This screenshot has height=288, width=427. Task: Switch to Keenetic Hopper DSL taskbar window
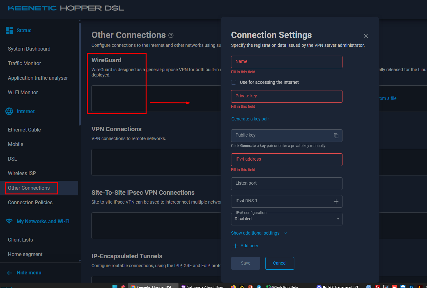pyautogui.click(x=153, y=286)
